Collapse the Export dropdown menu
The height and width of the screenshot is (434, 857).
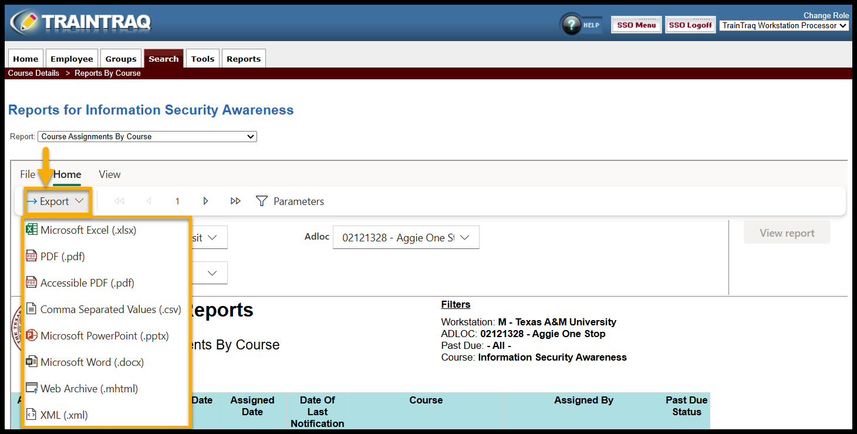coord(56,201)
